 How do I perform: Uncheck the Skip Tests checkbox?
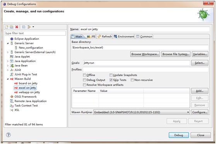point(111,80)
